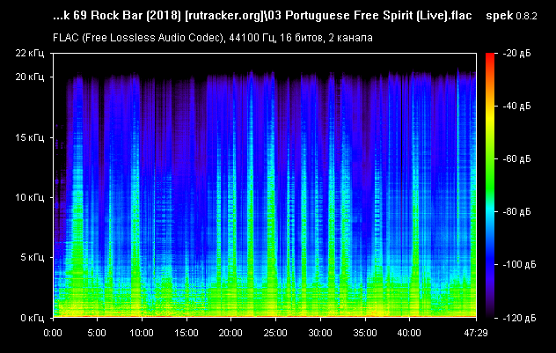Select the 20 кГц frequency axis label
The image size is (556, 353).
(29, 78)
